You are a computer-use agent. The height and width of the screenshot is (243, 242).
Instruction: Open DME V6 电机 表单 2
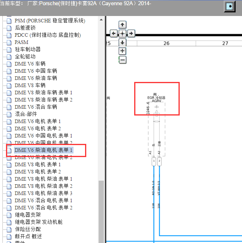(38, 128)
